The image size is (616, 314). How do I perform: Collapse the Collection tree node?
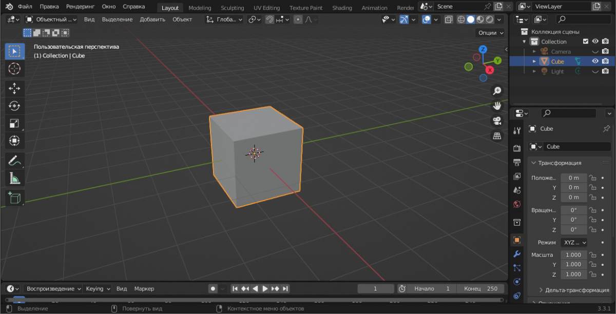click(x=524, y=42)
